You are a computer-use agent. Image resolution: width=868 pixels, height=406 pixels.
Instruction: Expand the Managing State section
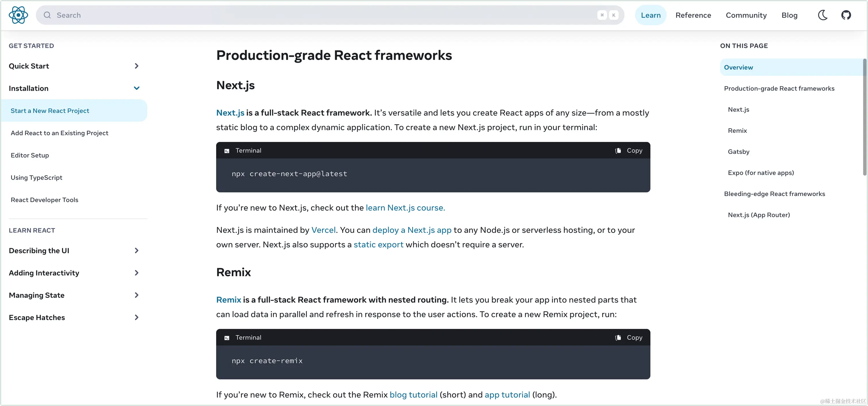136,295
